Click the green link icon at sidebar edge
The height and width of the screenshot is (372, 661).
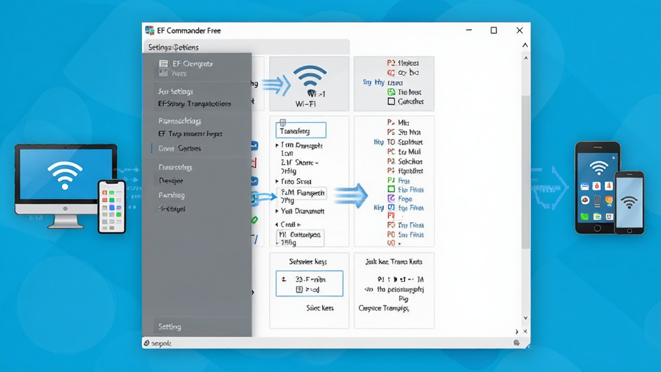254,220
